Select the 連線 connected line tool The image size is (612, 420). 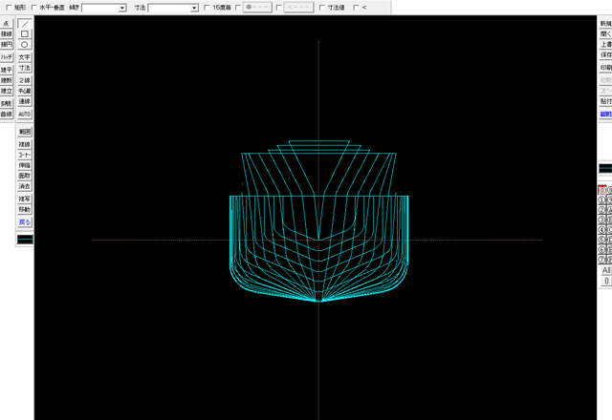click(x=25, y=101)
